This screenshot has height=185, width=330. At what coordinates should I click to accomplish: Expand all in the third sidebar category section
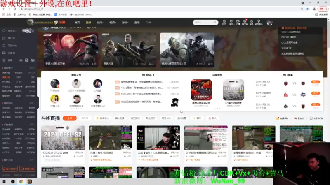[32, 125]
